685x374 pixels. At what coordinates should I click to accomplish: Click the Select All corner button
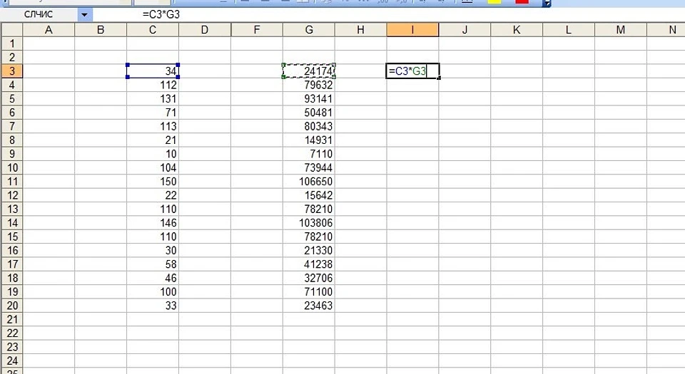(11, 29)
